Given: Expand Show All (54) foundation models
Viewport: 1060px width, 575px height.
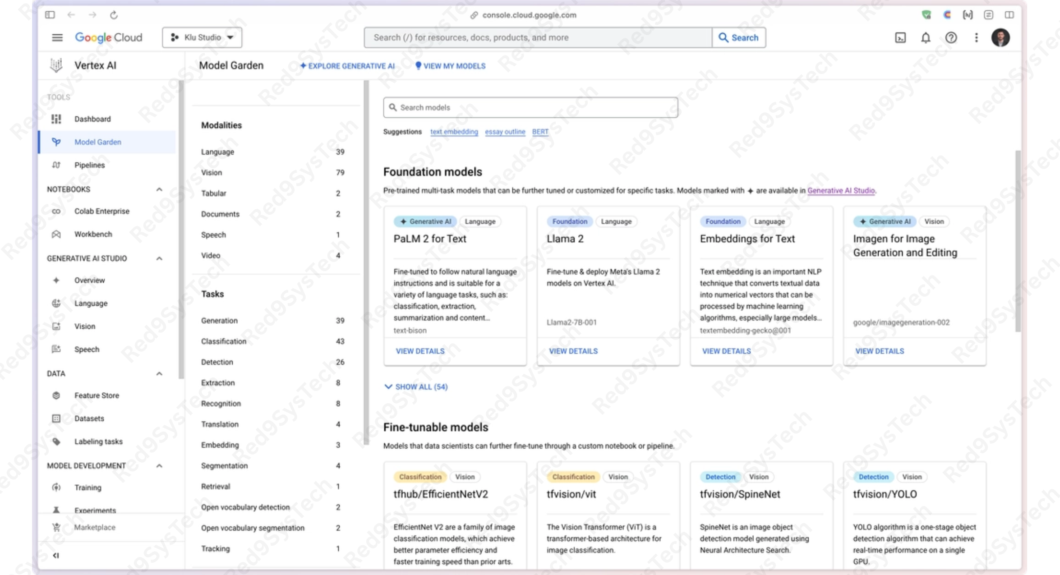Looking at the screenshot, I should click(x=416, y=387).
